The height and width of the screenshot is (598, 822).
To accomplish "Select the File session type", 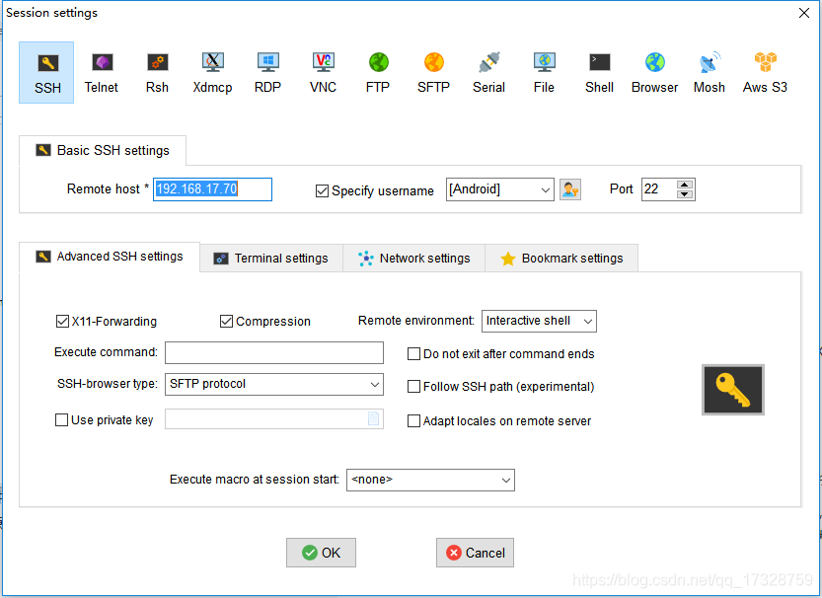I will tap(544, 72).
